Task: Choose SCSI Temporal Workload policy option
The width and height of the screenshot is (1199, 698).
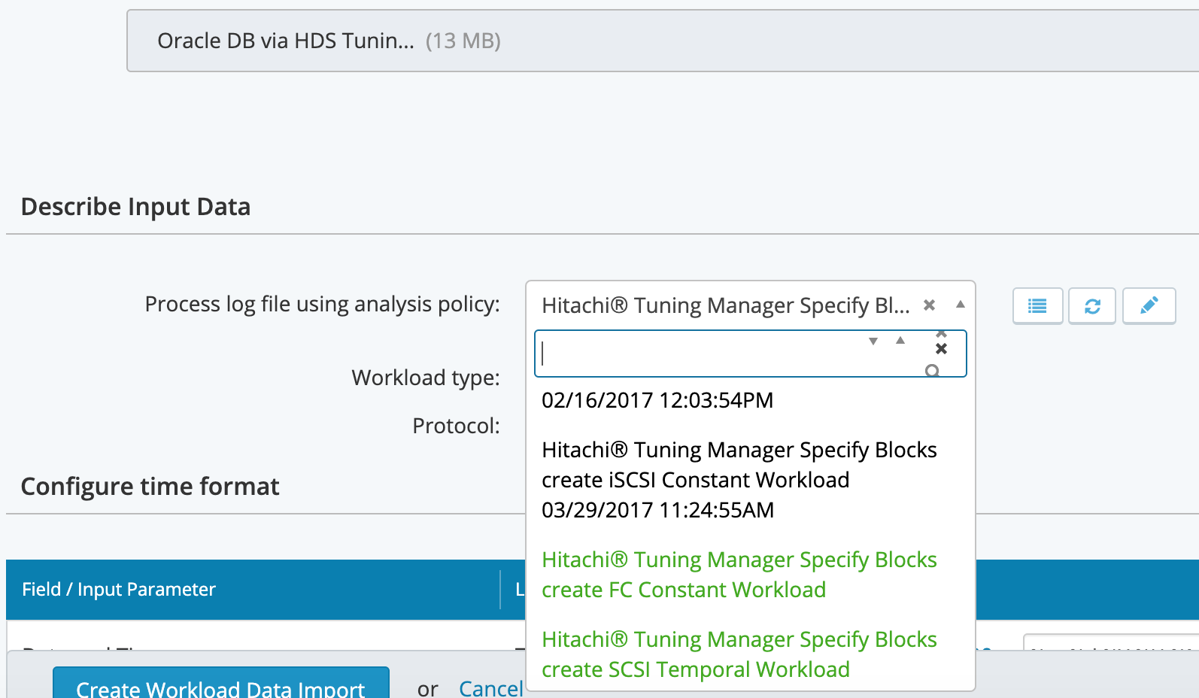Action: click(x=750, y=654)
